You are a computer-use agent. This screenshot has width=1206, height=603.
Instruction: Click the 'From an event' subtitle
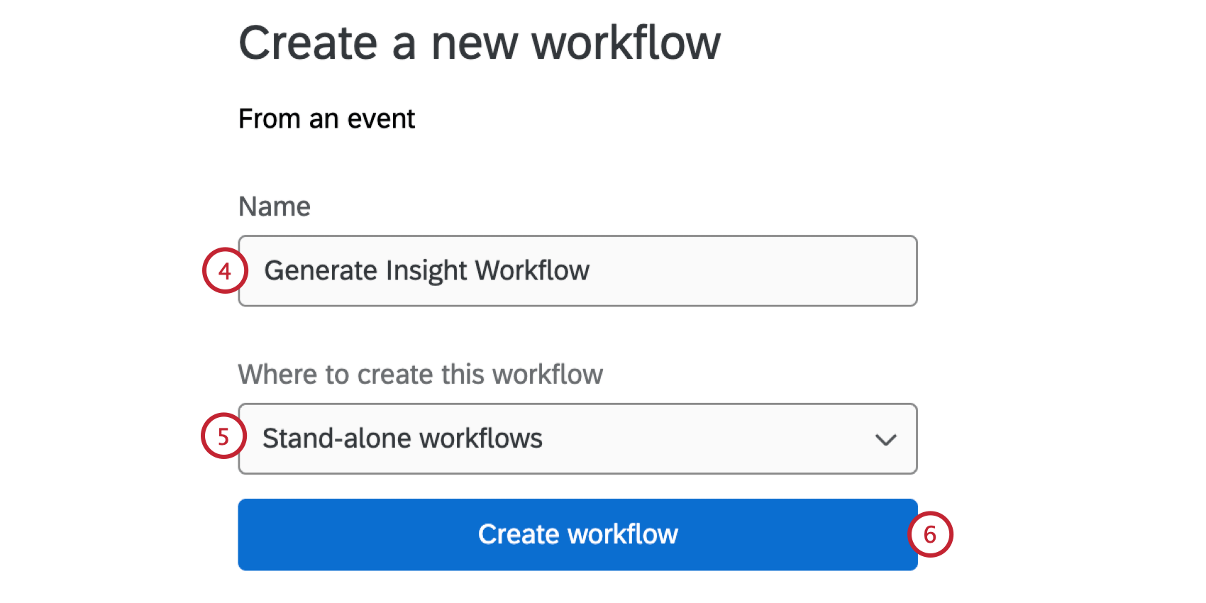click(x=326, y=119)
